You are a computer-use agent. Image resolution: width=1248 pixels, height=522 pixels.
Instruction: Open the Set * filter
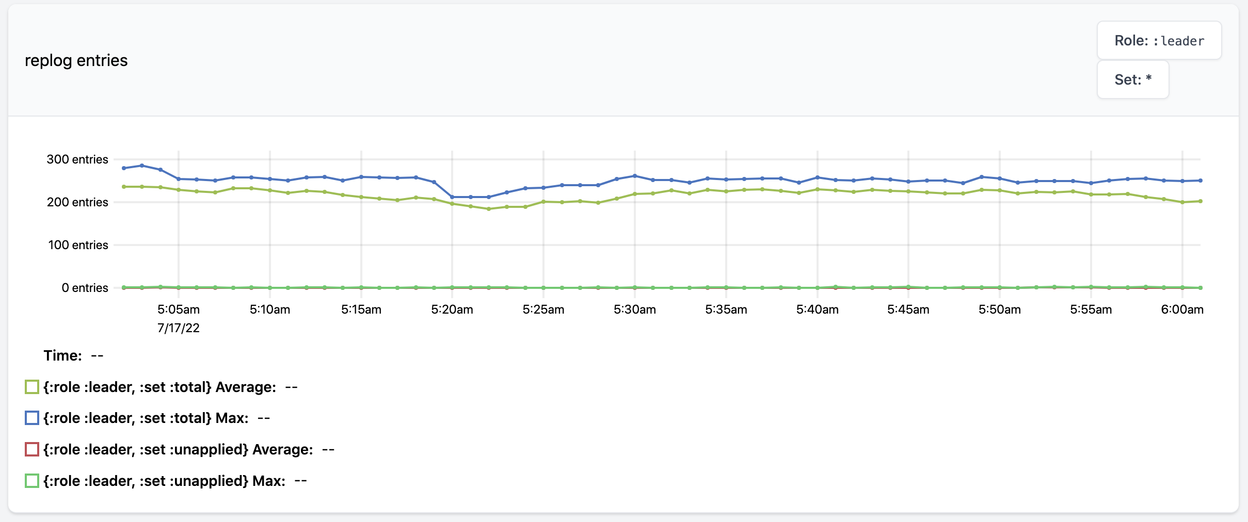1133,79
